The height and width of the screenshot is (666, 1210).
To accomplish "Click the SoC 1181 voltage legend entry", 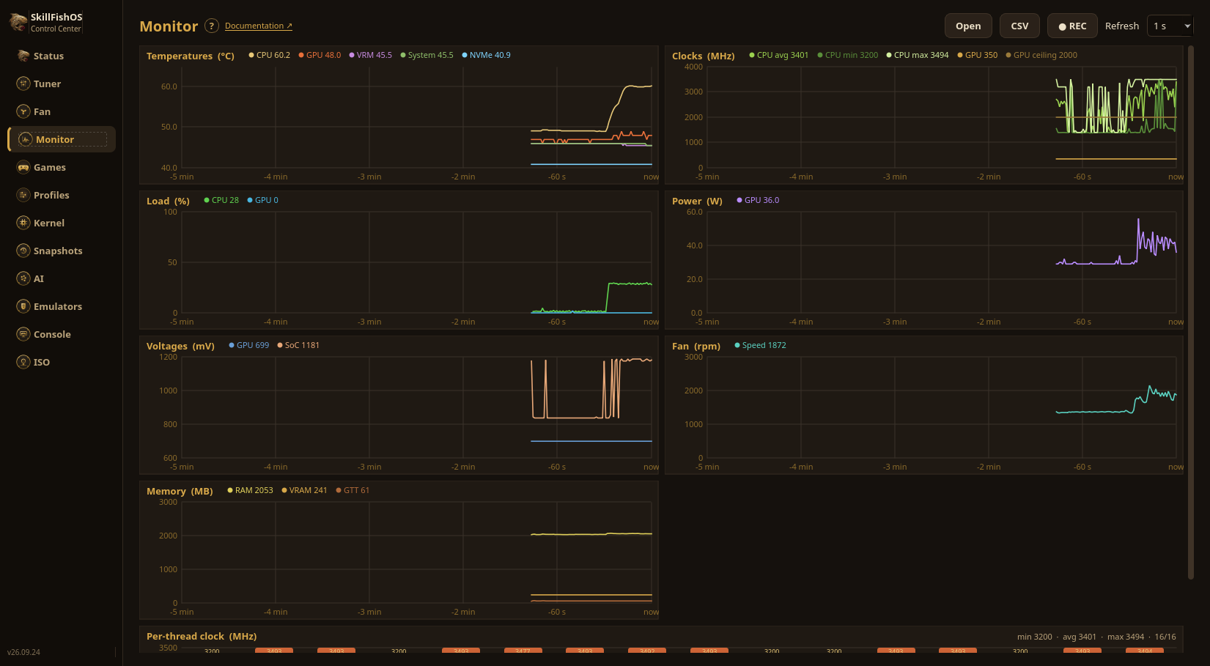I will click(x=298, y=345).
